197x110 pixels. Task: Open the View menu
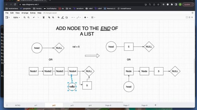[18, 13]
